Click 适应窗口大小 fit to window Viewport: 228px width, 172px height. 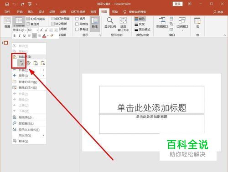click(x=123, y=24)
